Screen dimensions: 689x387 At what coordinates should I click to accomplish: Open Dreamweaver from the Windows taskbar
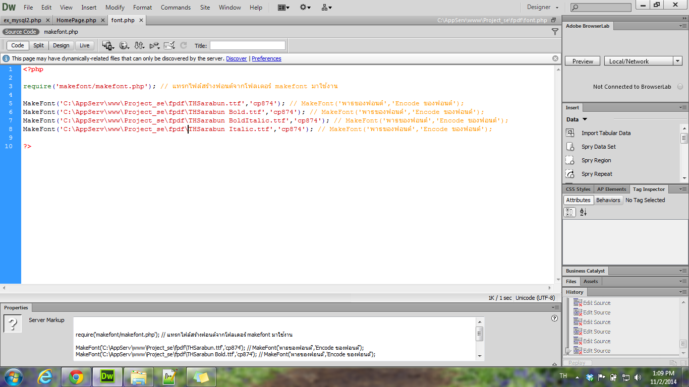tap(107, 376)
